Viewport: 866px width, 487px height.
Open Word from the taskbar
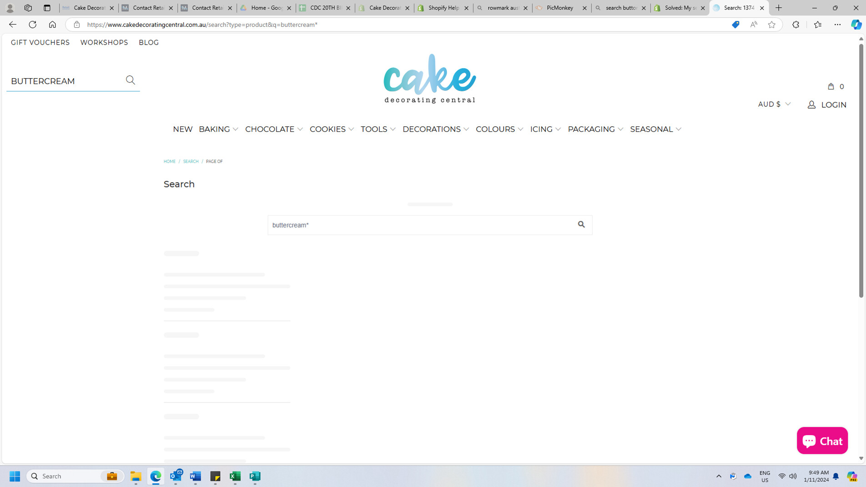pyautogui.click(x=196, y=476)
